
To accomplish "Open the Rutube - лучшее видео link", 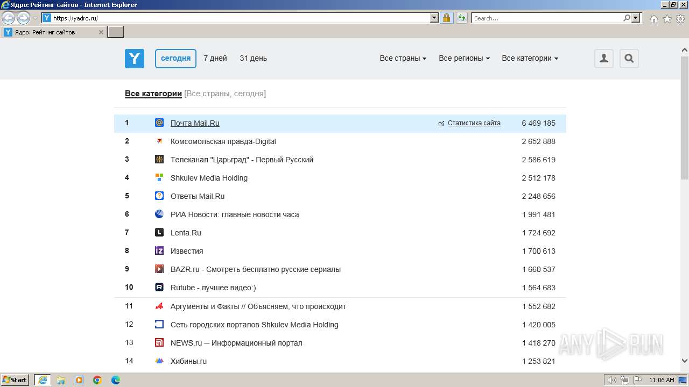I will click(x=213, y=288).
